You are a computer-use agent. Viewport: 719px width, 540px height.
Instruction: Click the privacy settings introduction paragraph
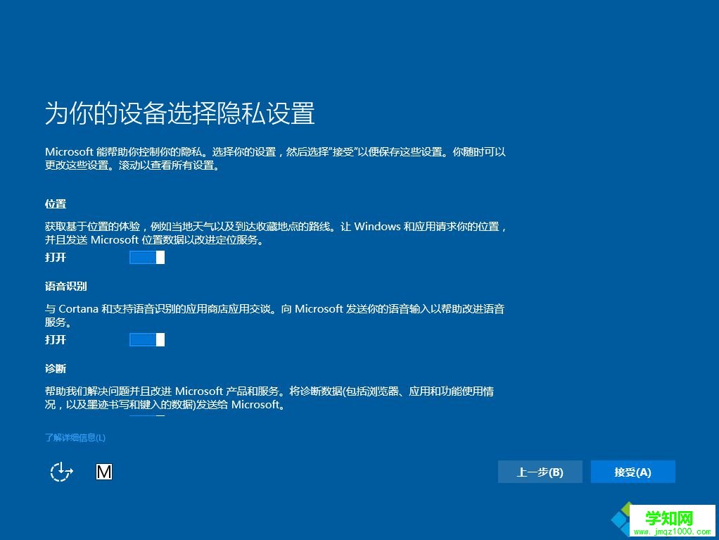[274, 159]
